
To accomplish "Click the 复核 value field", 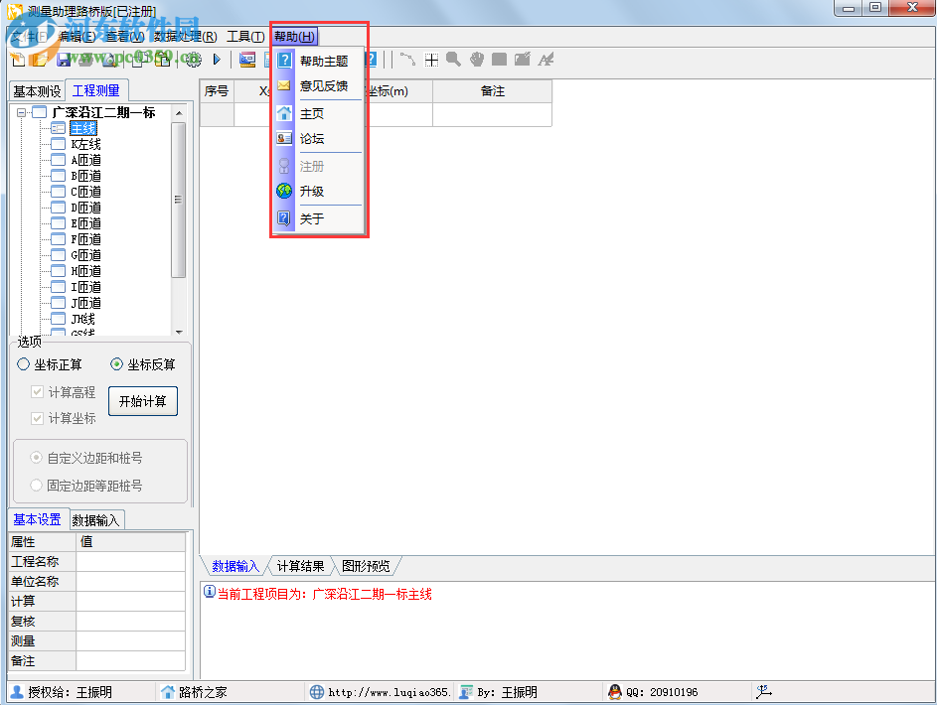I will (130, 621).
